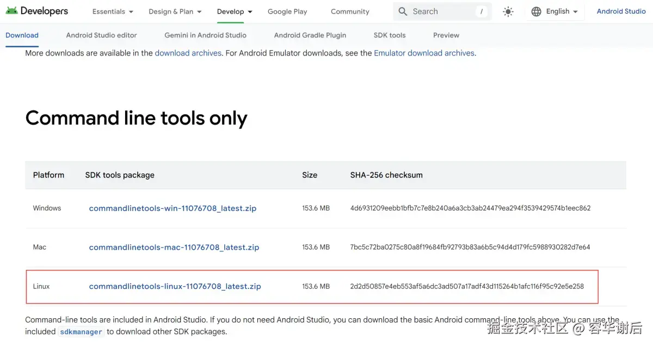Click the slash shortcut key icon
Image resolution: width=653 pixels, height=346 pixels.
pos(482,11)
